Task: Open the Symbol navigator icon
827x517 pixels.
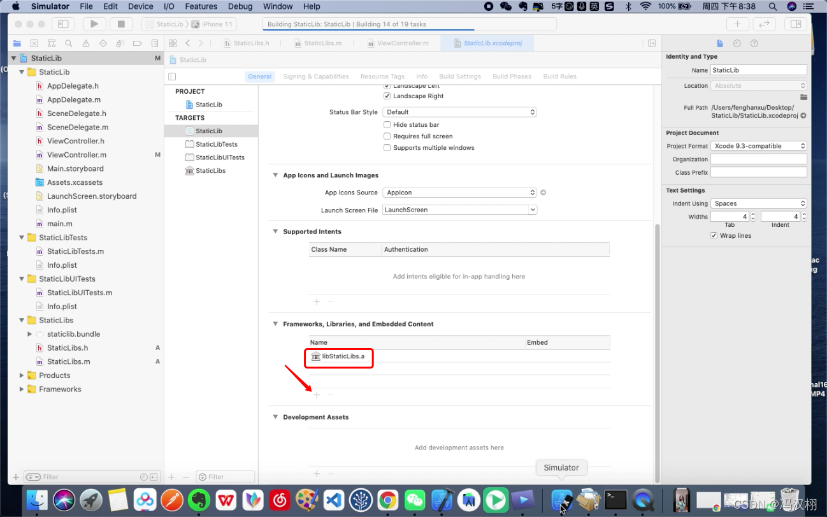Action: pyautogui.click(x=52, y=43)
